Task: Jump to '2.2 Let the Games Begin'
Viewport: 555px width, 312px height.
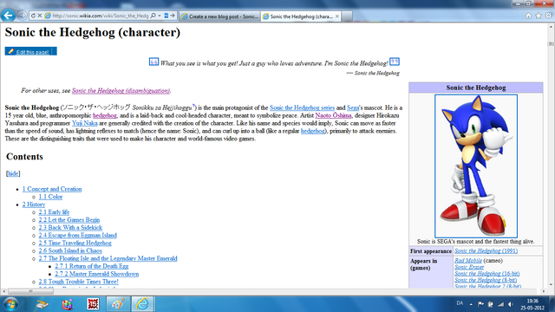Action: coord(69,219)
